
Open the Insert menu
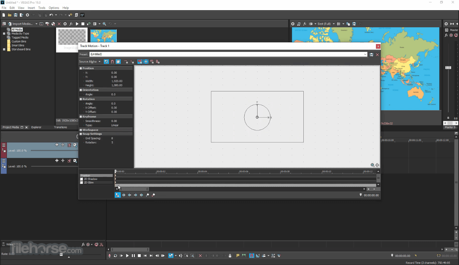point(31,8)
